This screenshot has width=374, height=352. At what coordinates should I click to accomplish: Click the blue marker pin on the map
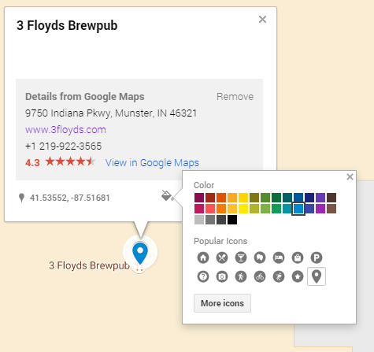click(140, 253)
